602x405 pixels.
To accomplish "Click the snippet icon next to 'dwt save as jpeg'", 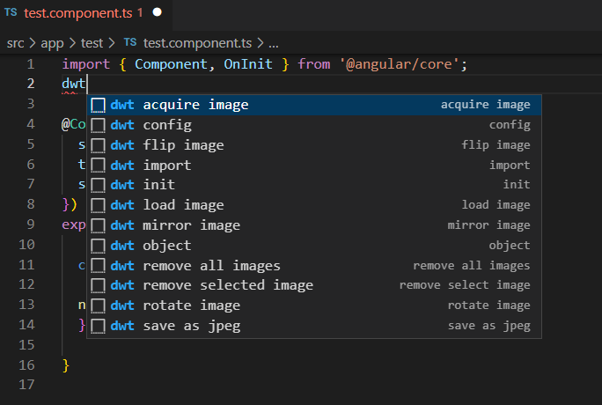I will [x=99, y=326].
